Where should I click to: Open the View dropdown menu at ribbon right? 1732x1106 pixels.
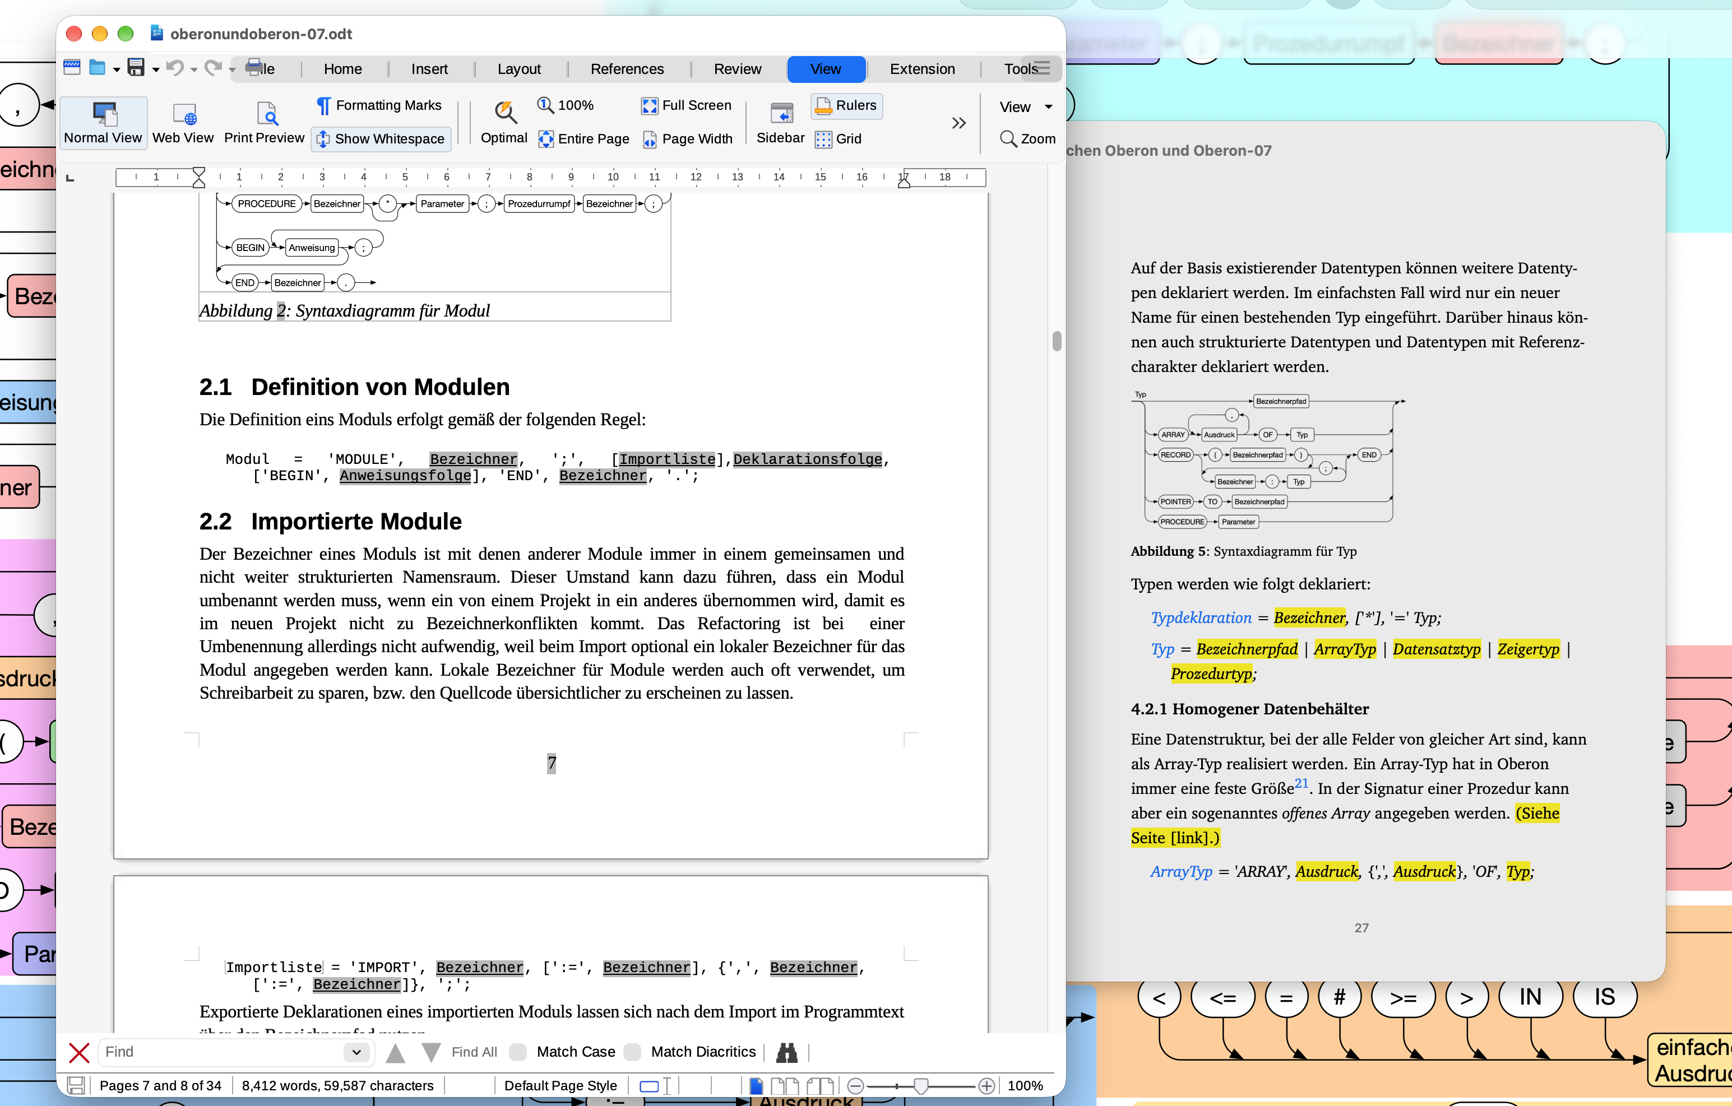click(x=1026, y=107)
